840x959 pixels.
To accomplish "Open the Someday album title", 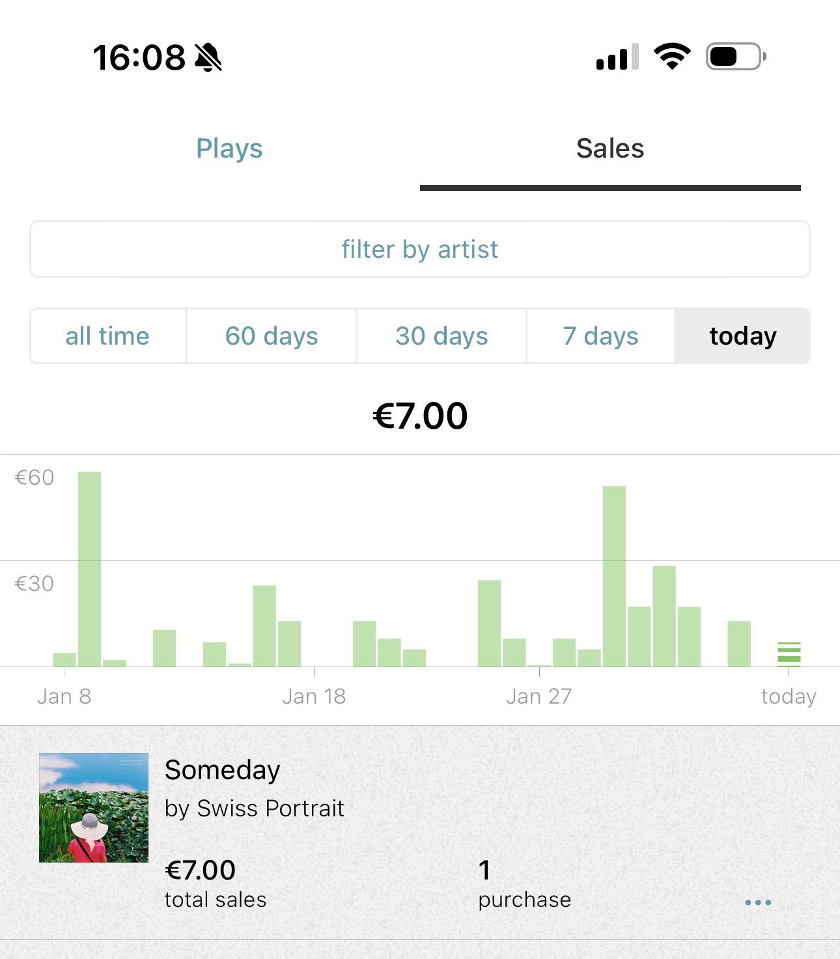I will click(x=222, y=770).
